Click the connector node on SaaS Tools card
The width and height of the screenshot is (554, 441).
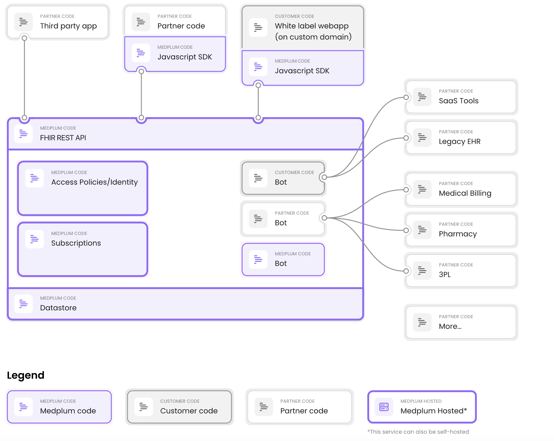[x=406, y=97]
